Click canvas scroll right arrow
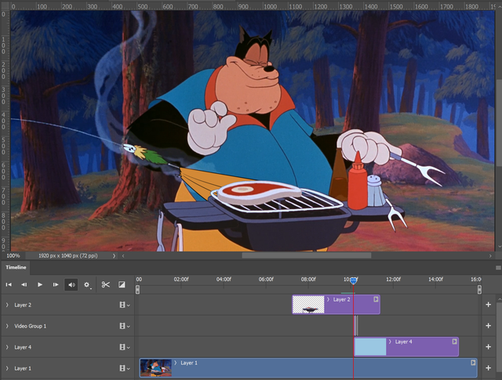Viewport: 502px width, 380px height. (490, 256)
